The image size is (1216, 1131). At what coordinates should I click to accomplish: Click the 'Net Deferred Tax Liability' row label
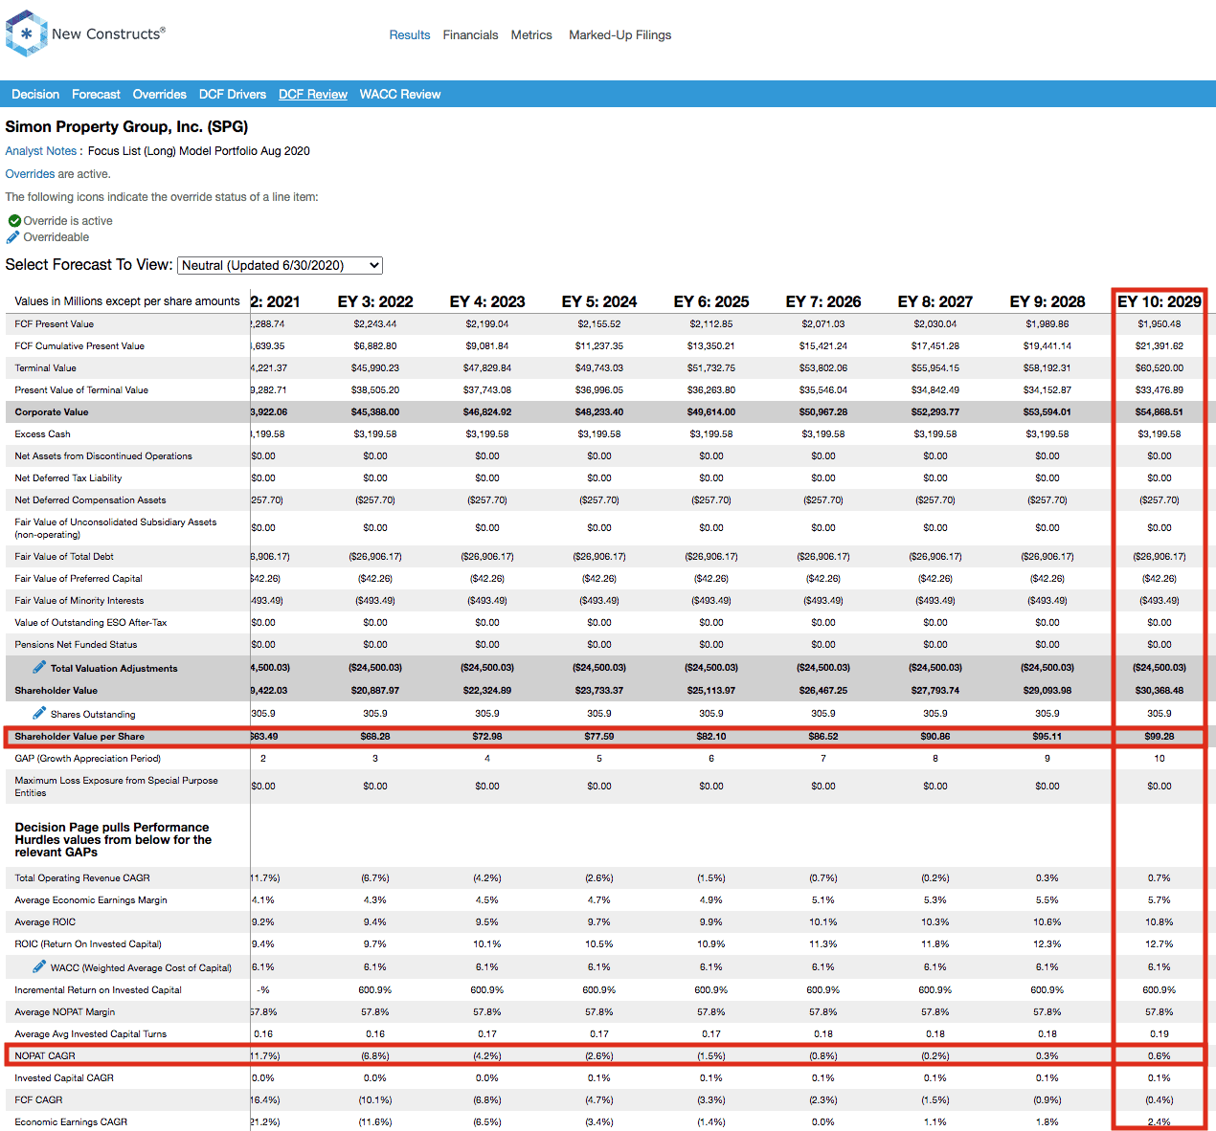[x=68, y=478]
